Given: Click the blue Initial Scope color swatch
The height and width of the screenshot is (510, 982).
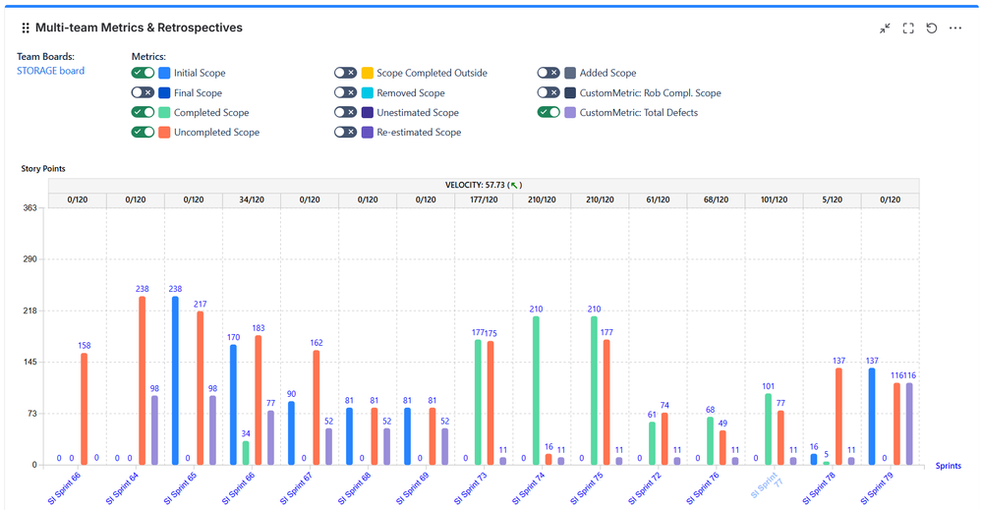Looking at the screenshot, I should 164,73.
